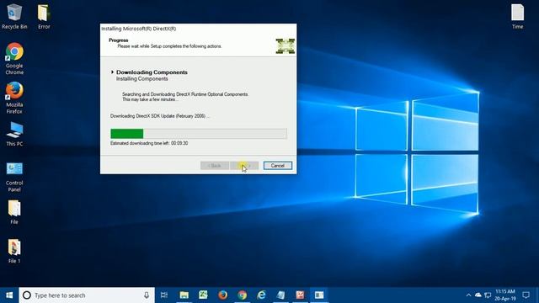Click the OneDrive cloud tray icon

[478, 295]
